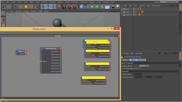Toggle the Z axis lock
182x102 pixels.
tap(53, 7)
